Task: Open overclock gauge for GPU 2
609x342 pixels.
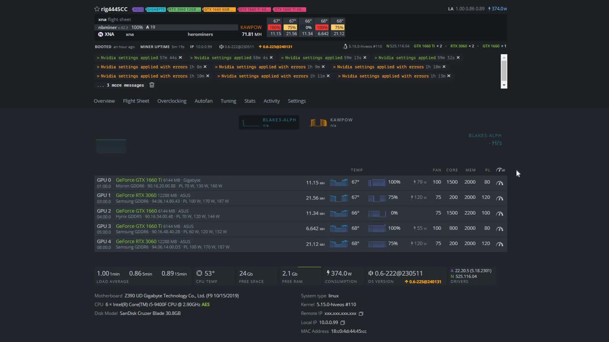Action: [500, 213]
